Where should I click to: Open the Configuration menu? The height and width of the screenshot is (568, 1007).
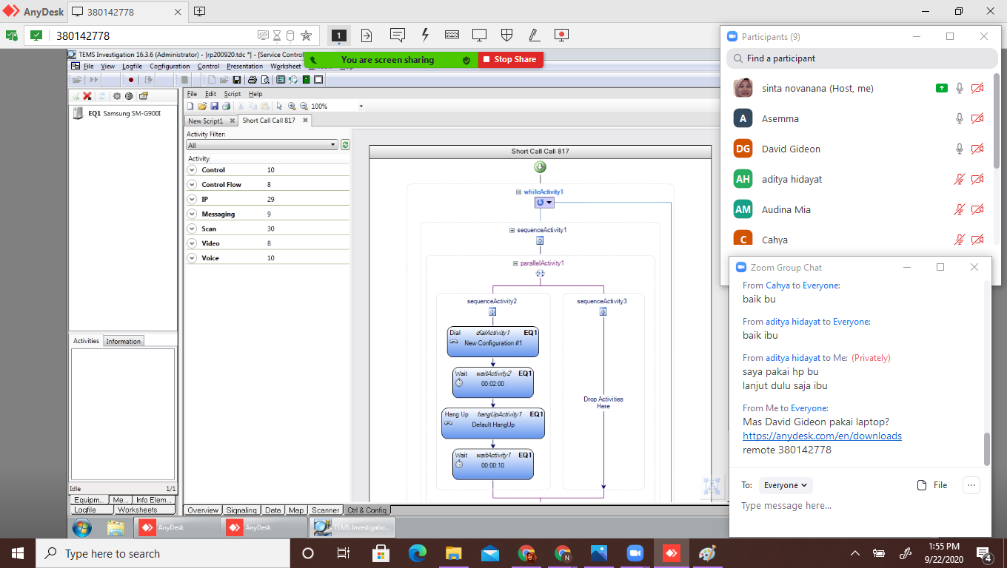[170, 67]
